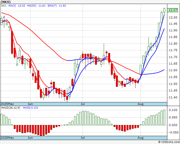Click the 12.00 price axis label
Viewport: 180px width, 144px height.
click(173, 17)
